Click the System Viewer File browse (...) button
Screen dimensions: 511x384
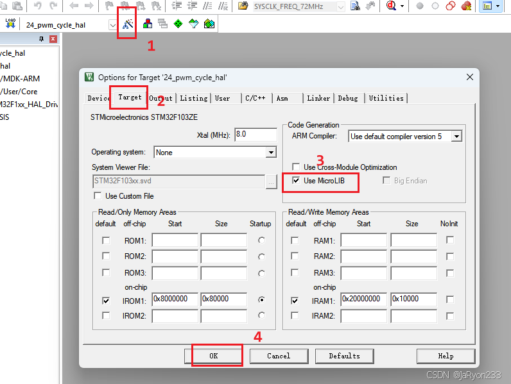pyautogui.click(x=271, y=182)
